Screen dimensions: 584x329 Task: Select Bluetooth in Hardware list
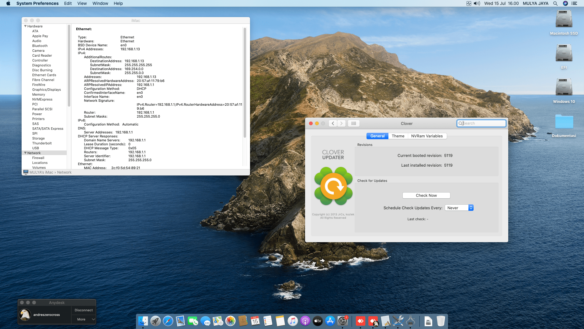[x=40, y=46]
